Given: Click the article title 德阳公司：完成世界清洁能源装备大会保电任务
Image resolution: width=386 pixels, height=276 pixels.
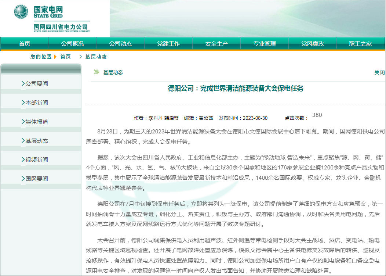Looking at the screenshot, I should tap(236, 88).
